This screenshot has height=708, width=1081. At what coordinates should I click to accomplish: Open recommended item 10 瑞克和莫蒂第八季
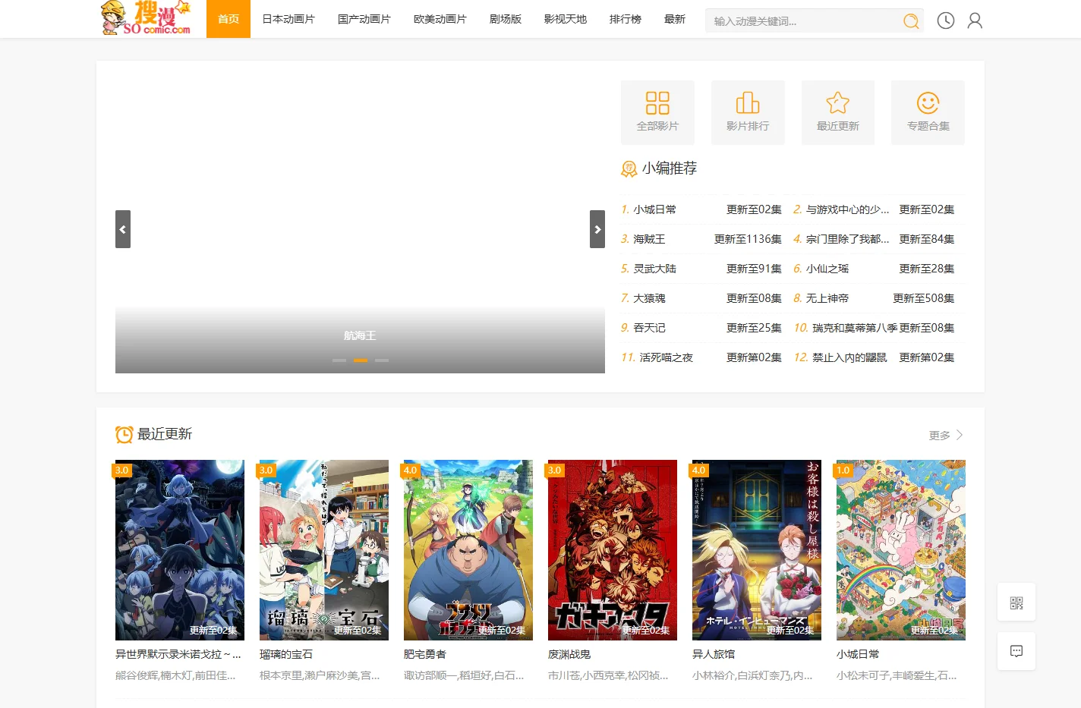point(855,328)
